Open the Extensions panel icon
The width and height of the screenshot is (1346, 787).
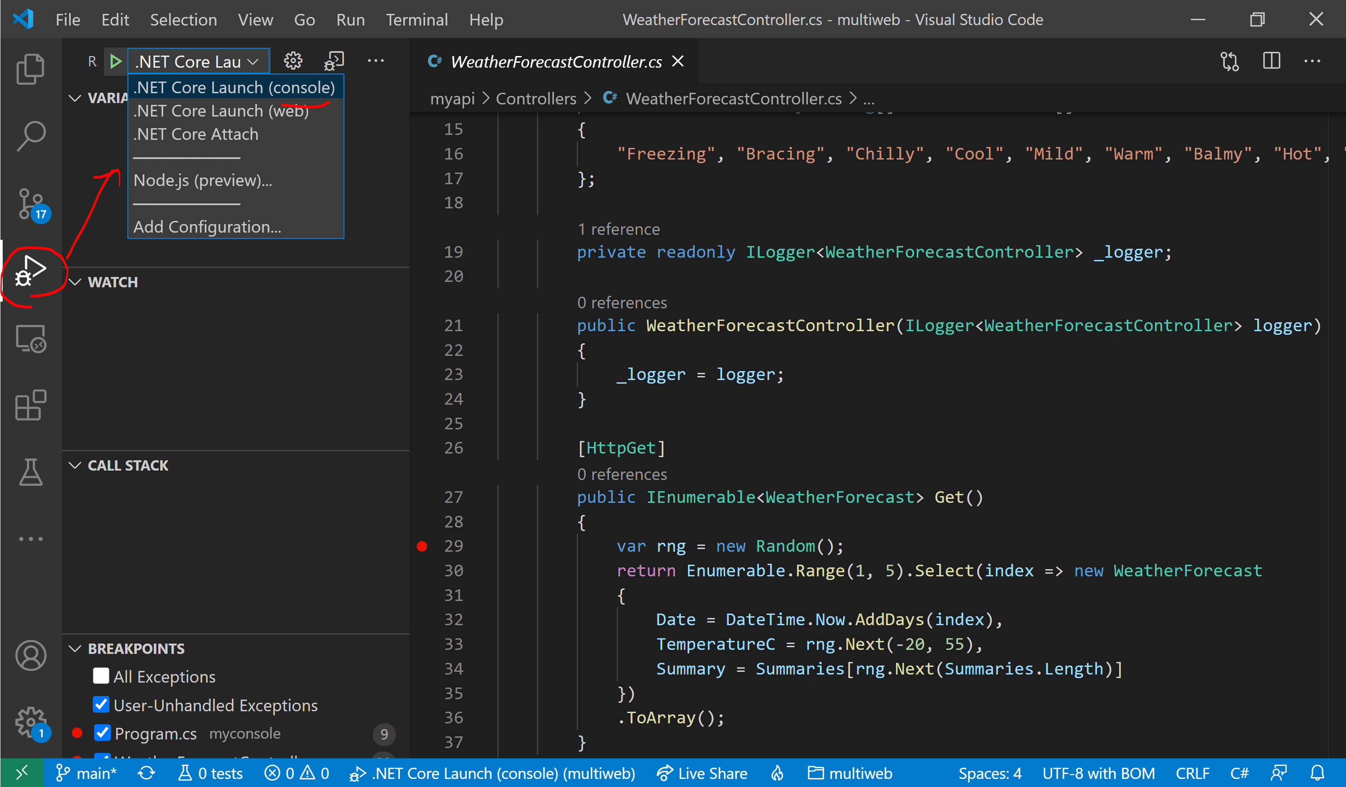pyautogui.click(x=29, y=405)
